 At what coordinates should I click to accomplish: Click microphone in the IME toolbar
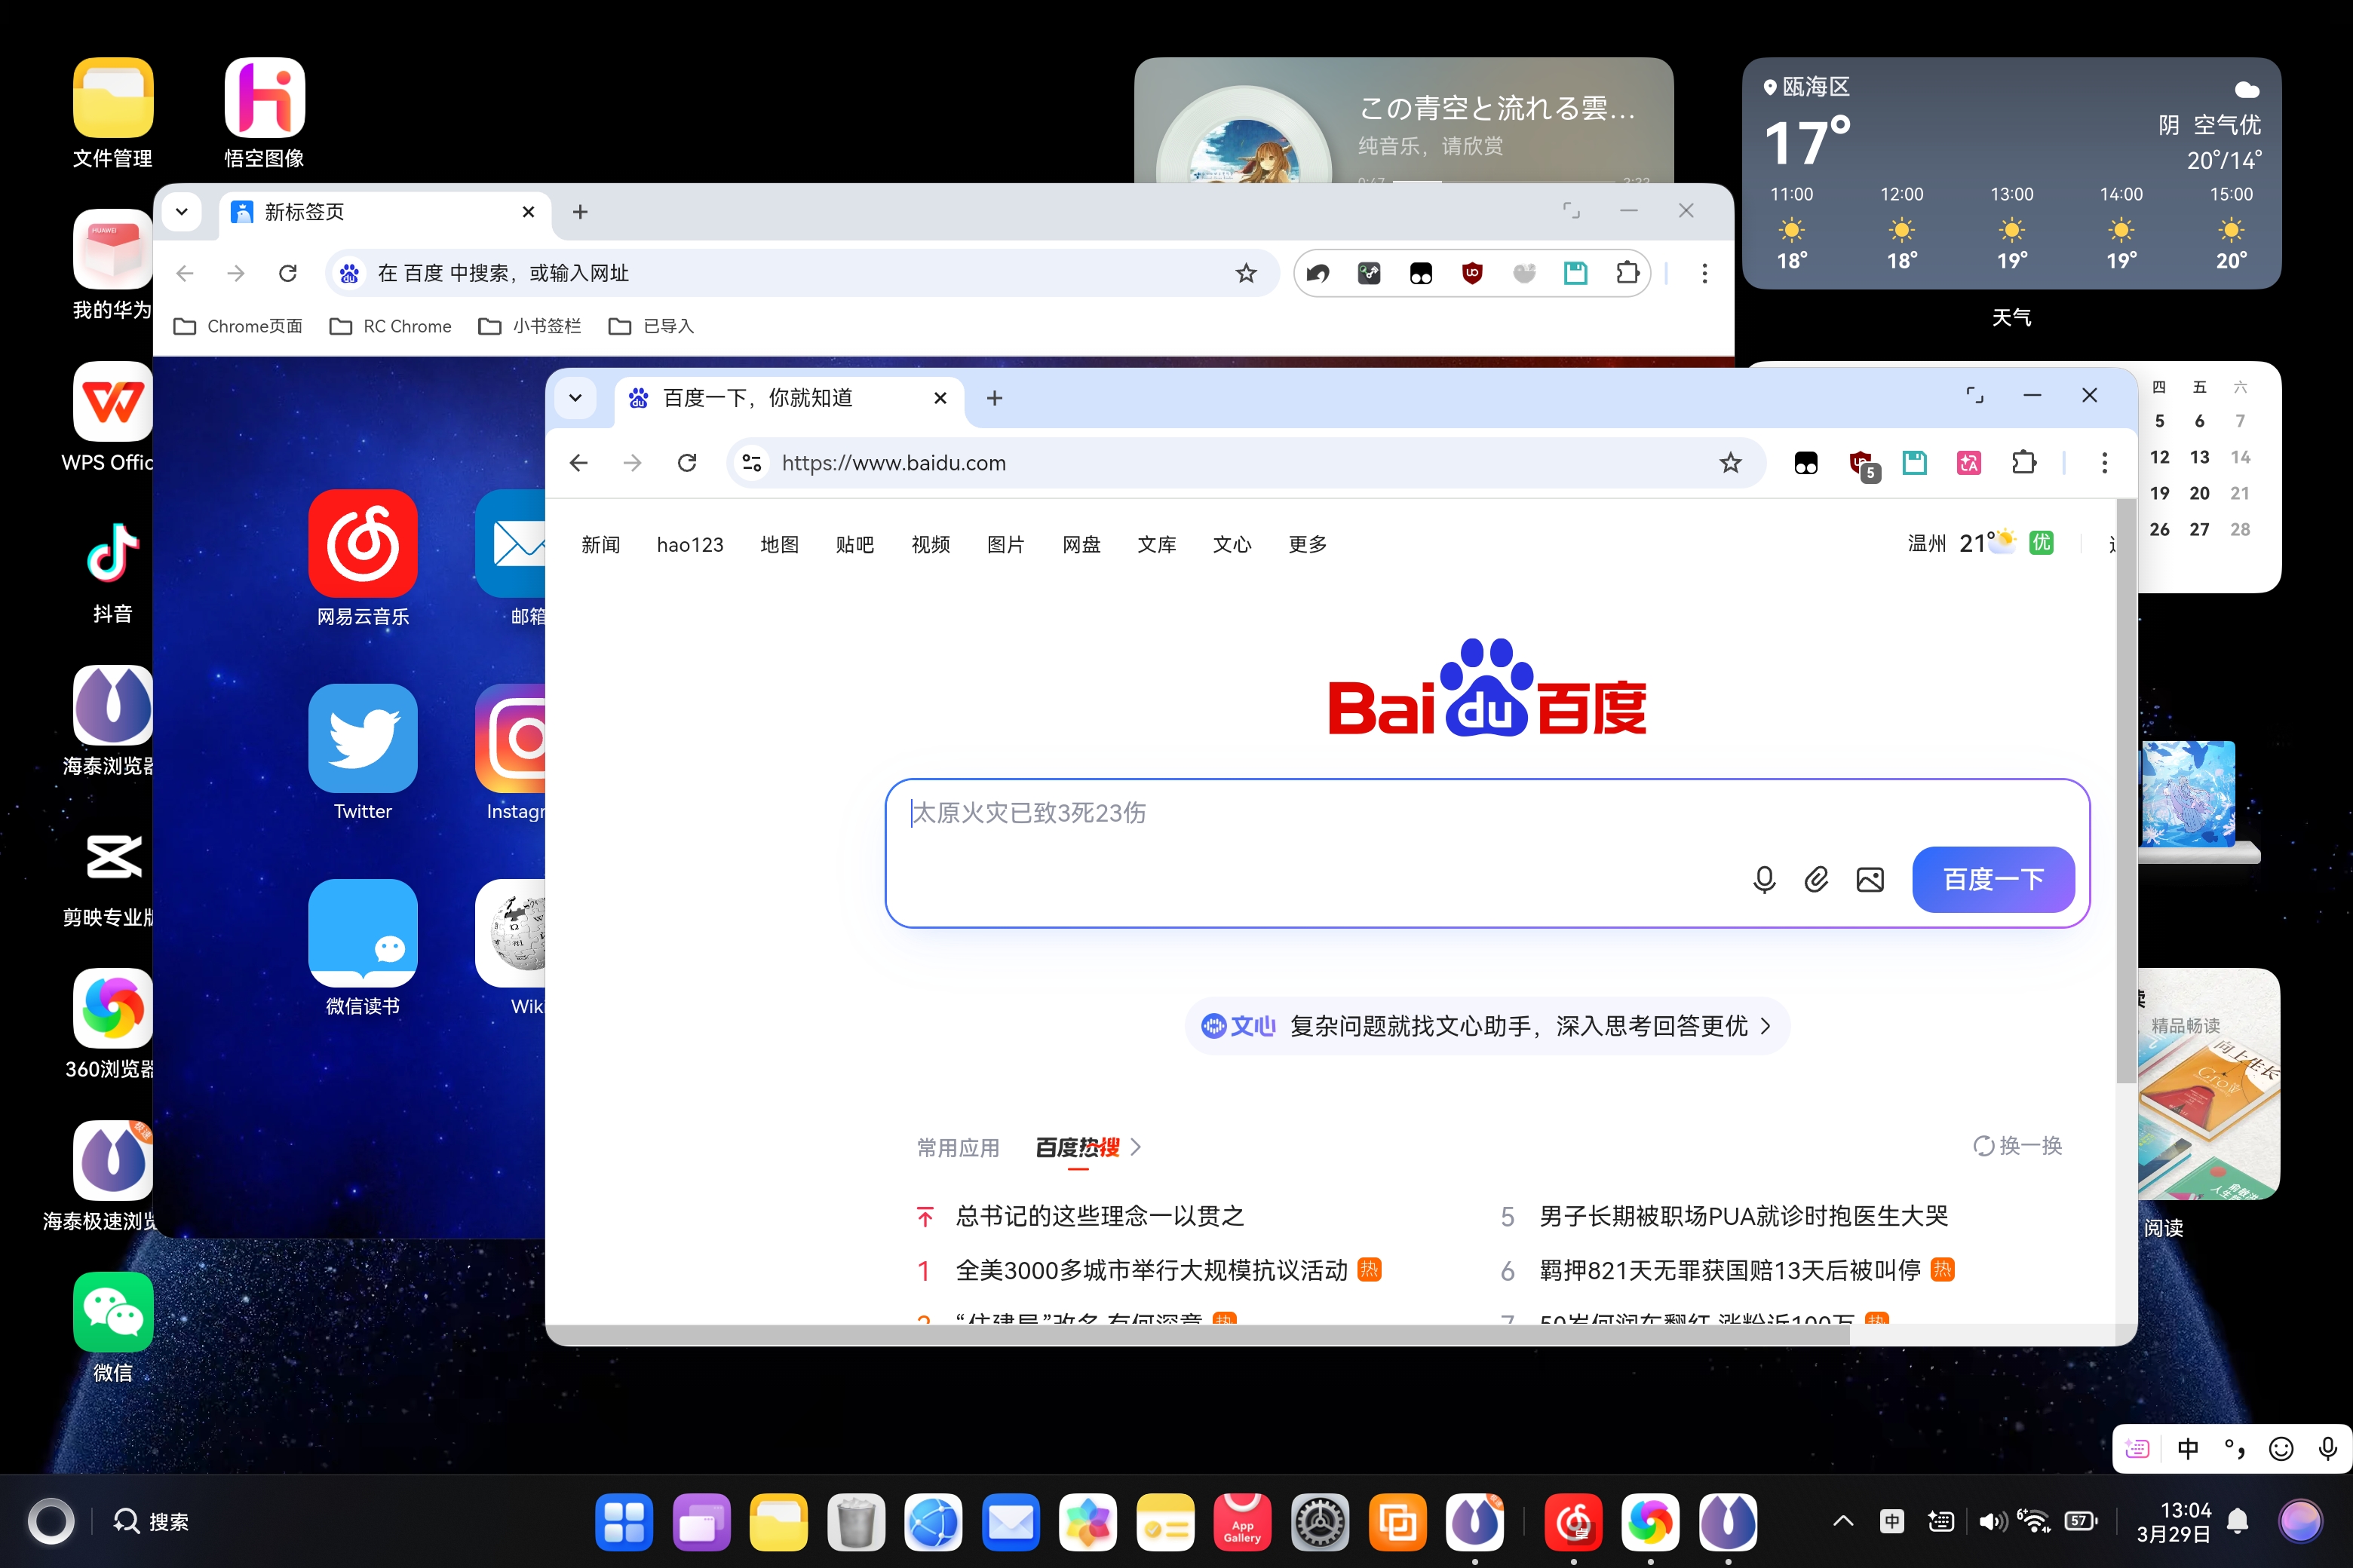(2328, 1448)
